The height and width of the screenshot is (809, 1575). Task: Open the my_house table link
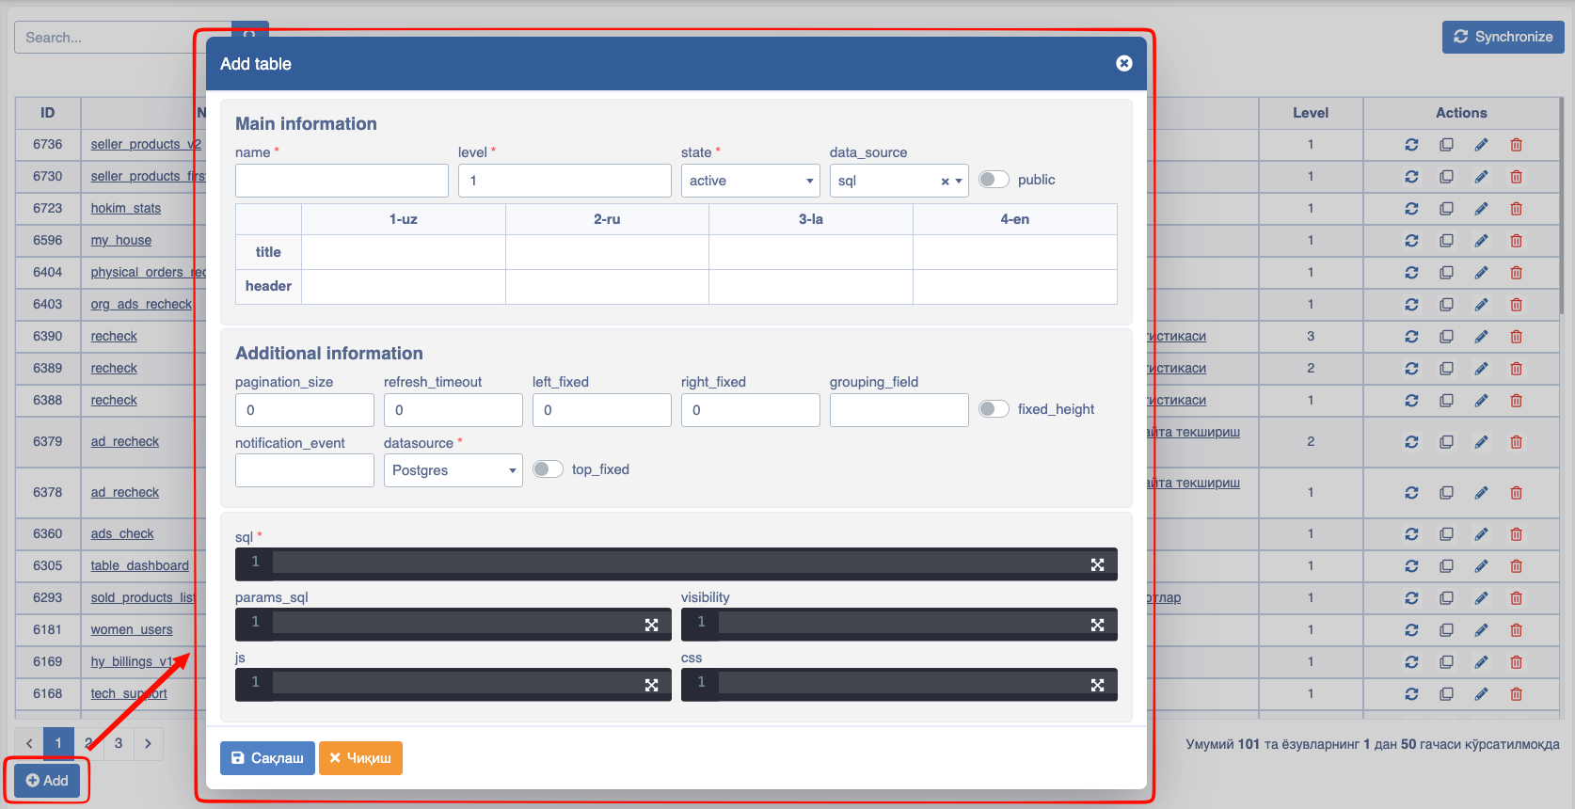tap(121, 241)
